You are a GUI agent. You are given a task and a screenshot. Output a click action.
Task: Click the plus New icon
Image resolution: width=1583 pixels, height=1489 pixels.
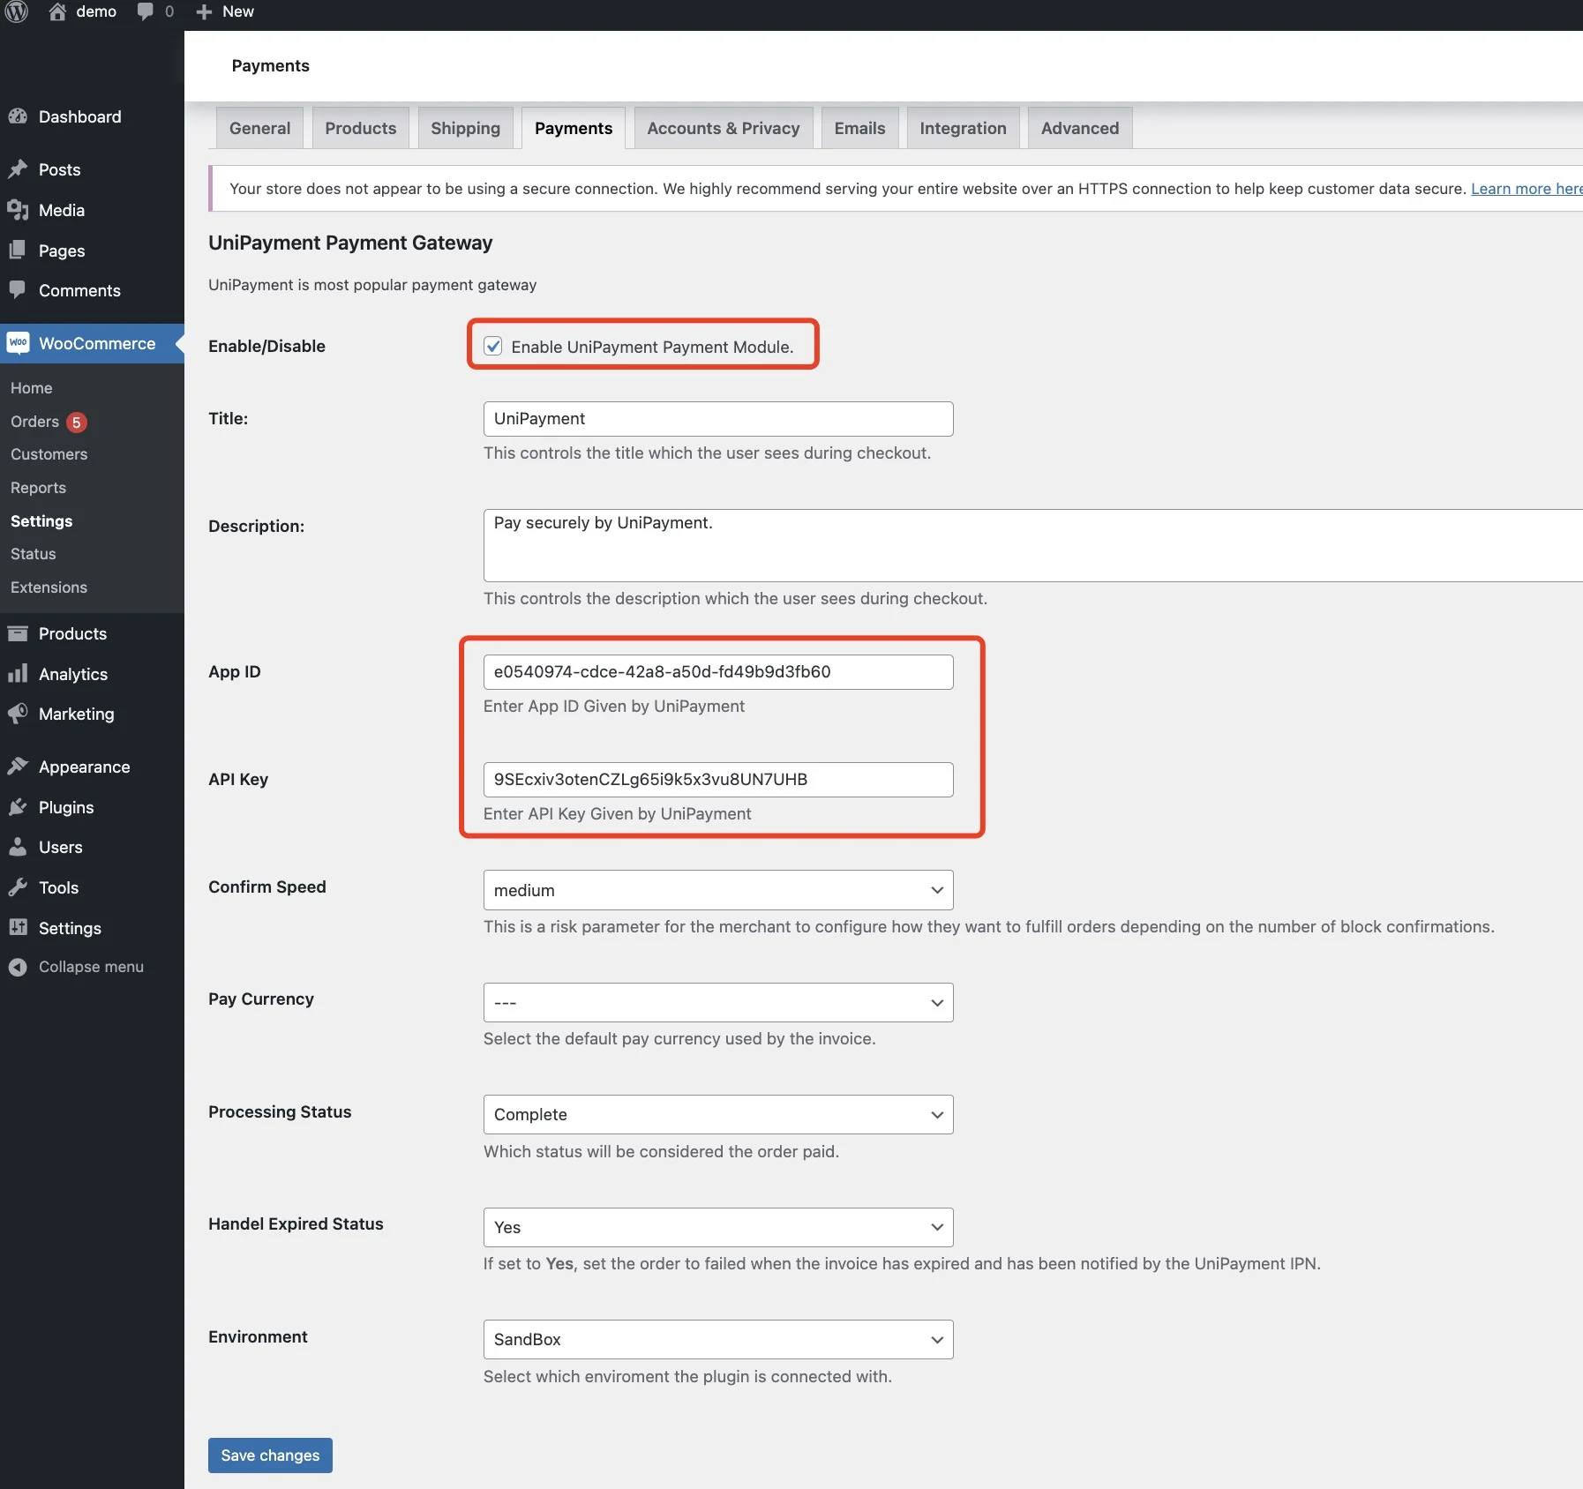[x=204, y=11]
